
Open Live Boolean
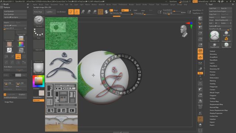[x=62, y=12]
